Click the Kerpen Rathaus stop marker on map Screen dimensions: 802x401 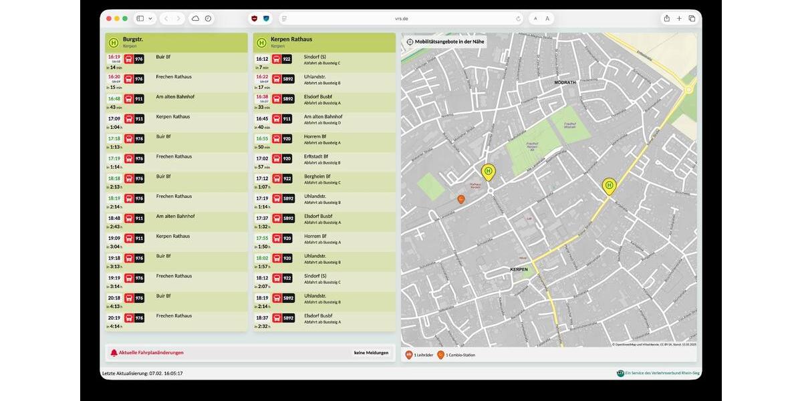489,172
